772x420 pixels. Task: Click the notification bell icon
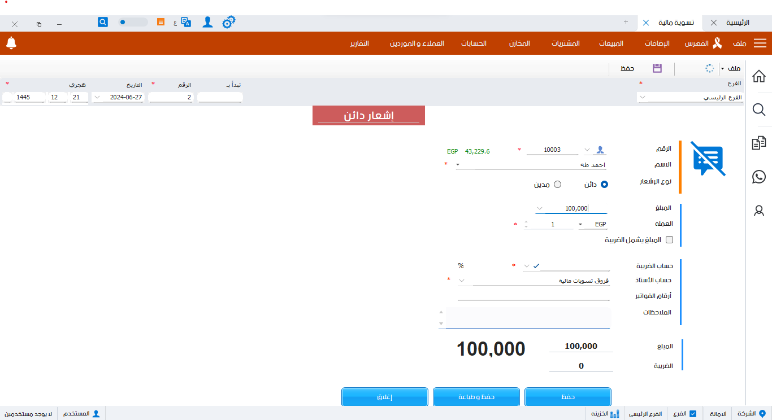11,43
